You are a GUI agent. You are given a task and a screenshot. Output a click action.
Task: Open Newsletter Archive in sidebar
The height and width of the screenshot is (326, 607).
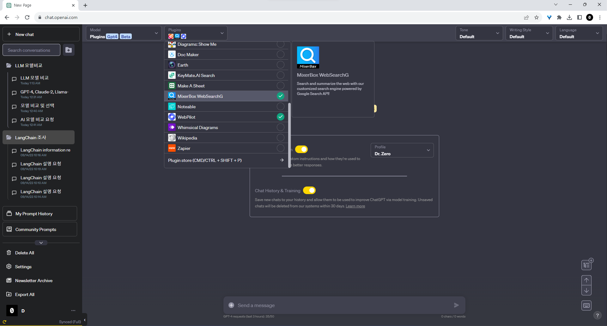pyautogui.click(x=34, y=281)
